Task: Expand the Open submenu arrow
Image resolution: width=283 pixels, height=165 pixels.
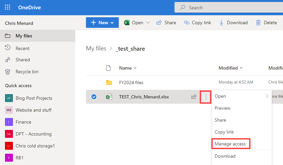Action: click(267, 96)
